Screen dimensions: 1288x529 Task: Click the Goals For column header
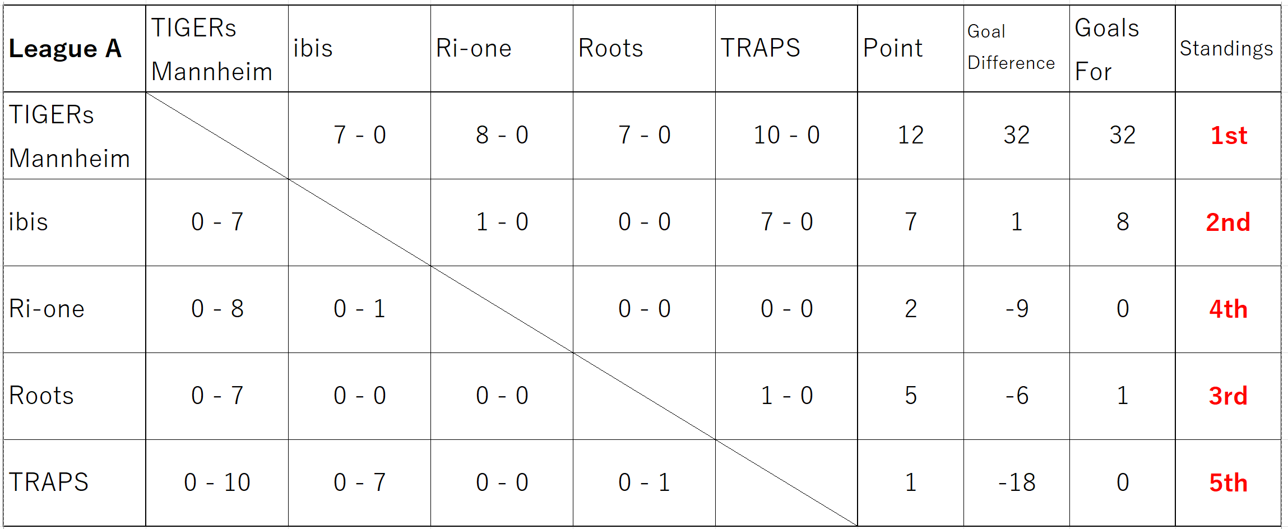pos(1122,49)
